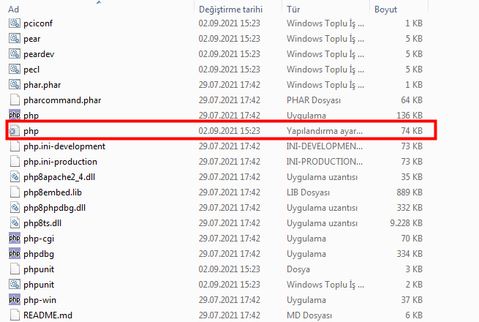Click the php configuration settings file icon
Image resolution: width=479 pixels, height=322 pixels.
pyautogui.click(x=15, y=131)
